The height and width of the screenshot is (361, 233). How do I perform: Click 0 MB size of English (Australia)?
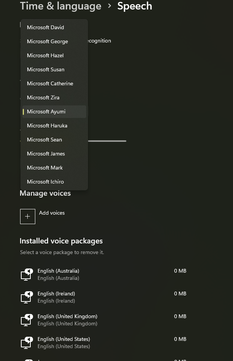(x=180, y=271)
